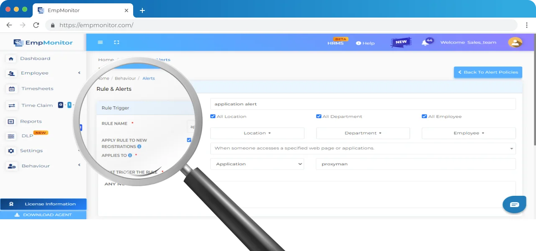The width and height of the screenshot is (536, 251).
Task: Toggle Apply Rule to New Registrations checkbox
Action: pyautogui.click(x=189, y=140)
